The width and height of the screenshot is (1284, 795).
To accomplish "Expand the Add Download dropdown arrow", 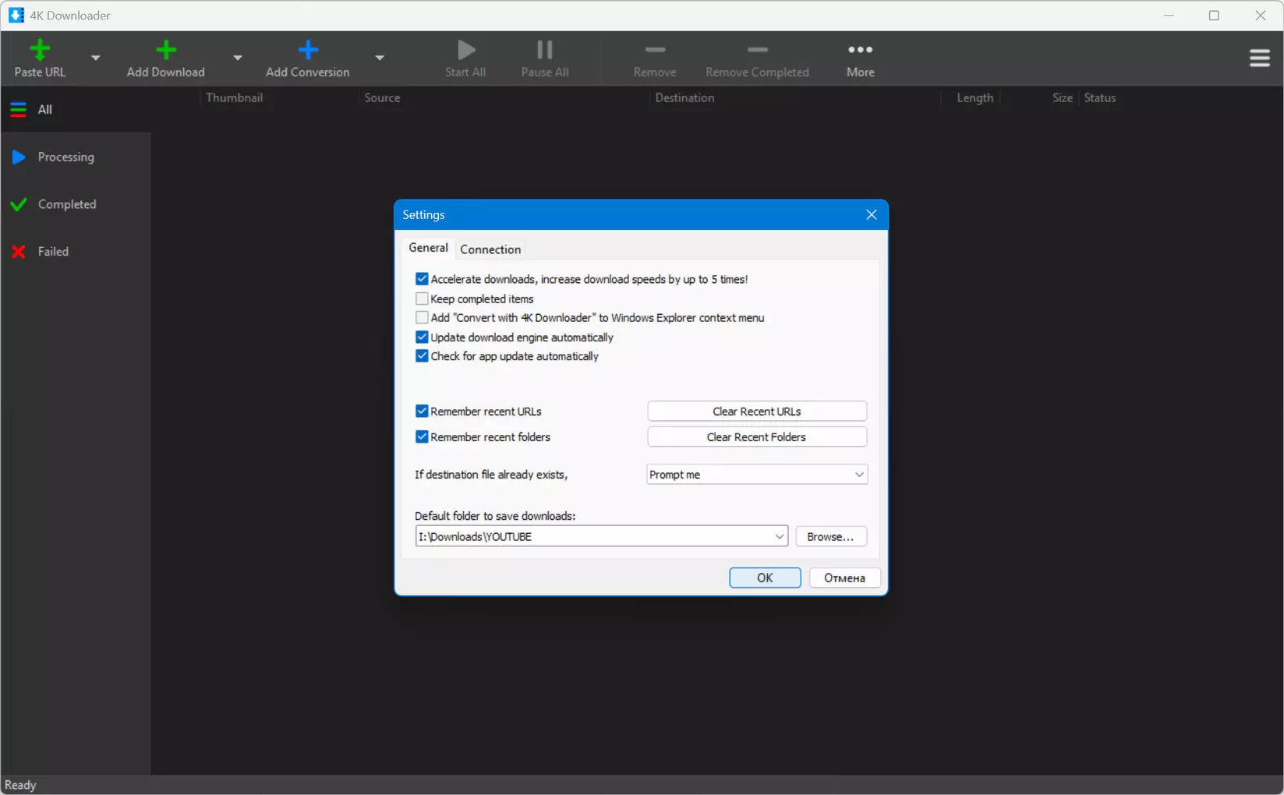I will (x=238, y=58).
